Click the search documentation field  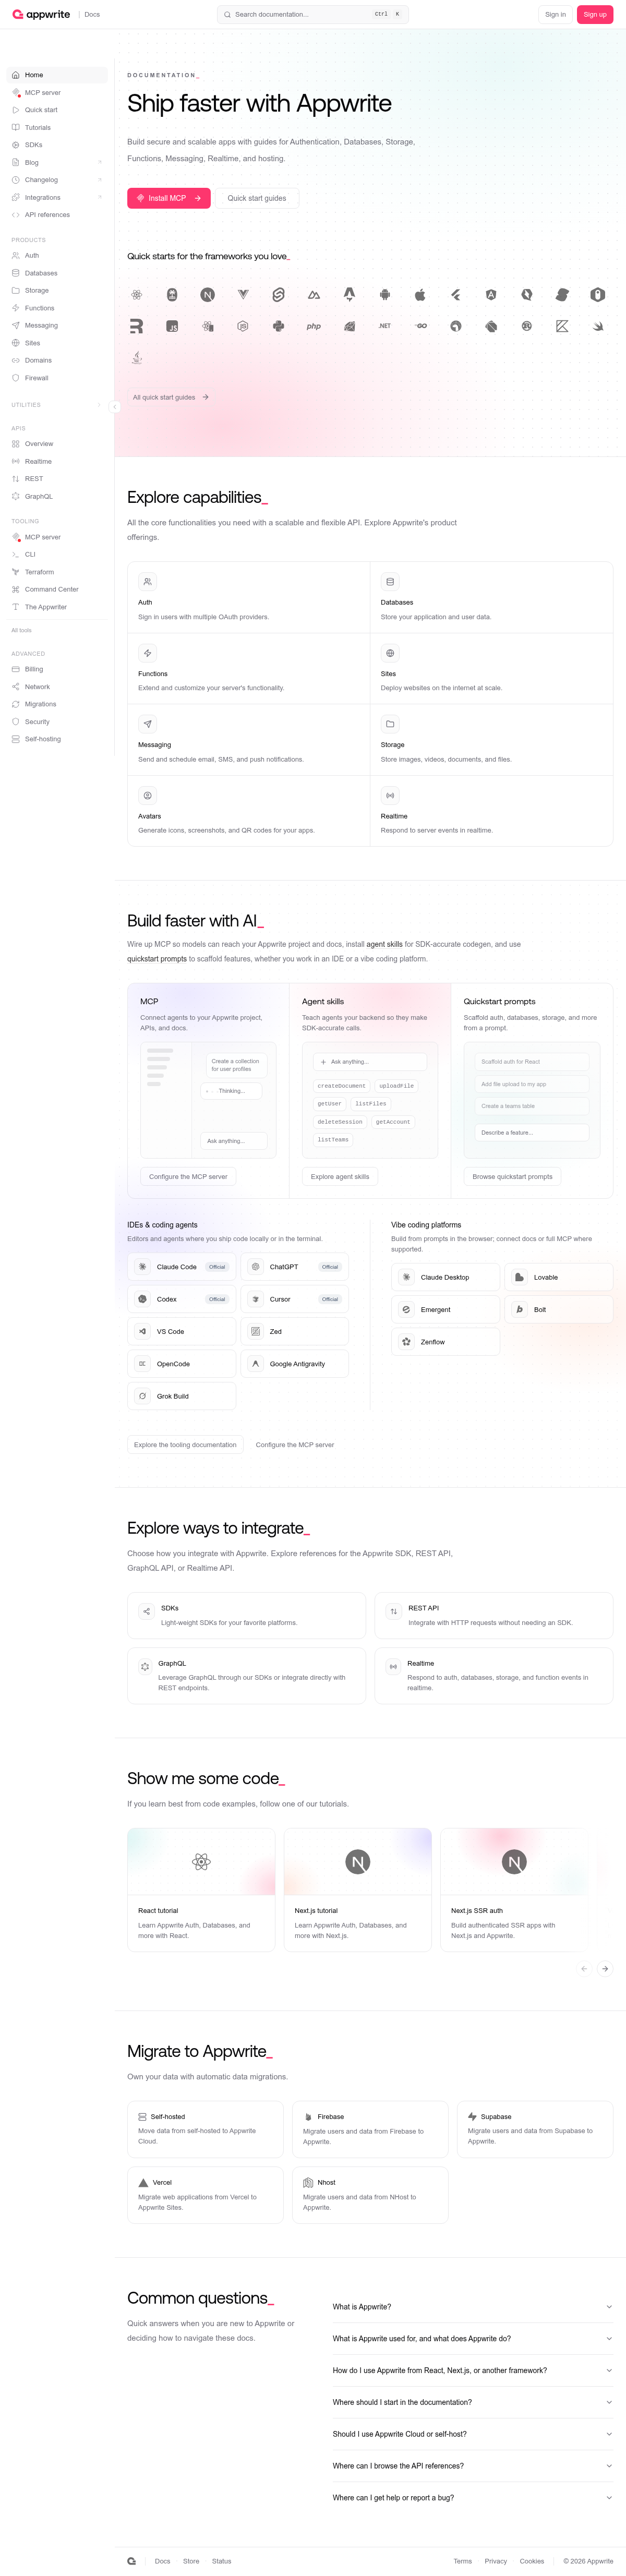tap(312, 14)
